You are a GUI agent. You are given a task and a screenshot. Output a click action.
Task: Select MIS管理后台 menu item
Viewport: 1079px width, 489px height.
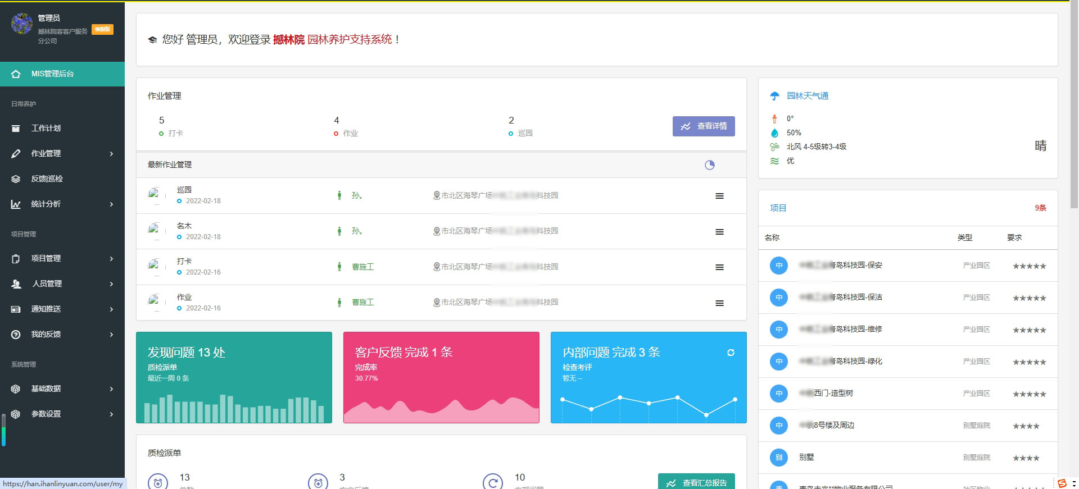[62, 74]
